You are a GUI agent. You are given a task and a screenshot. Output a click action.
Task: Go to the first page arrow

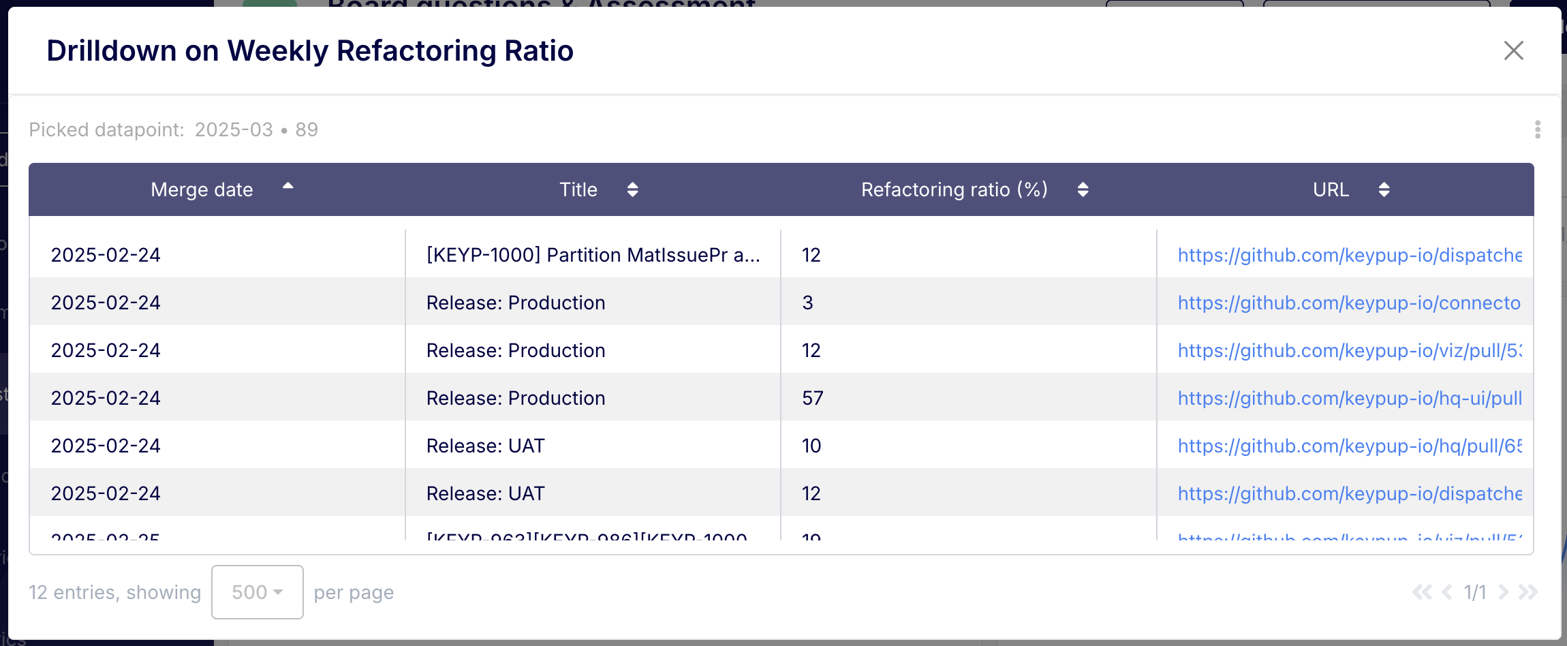click(1421, 592)
